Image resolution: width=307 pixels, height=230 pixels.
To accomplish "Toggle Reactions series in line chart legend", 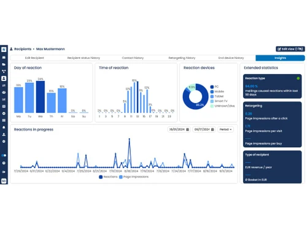I will [x=108, y=177].
